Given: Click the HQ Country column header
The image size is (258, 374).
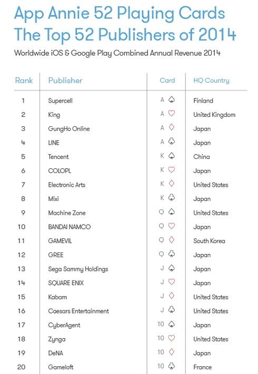Looking at the screenshot, I should tap(211, 80).
